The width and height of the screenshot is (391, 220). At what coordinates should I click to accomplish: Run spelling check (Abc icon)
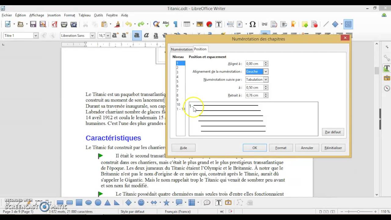point(166,24)
